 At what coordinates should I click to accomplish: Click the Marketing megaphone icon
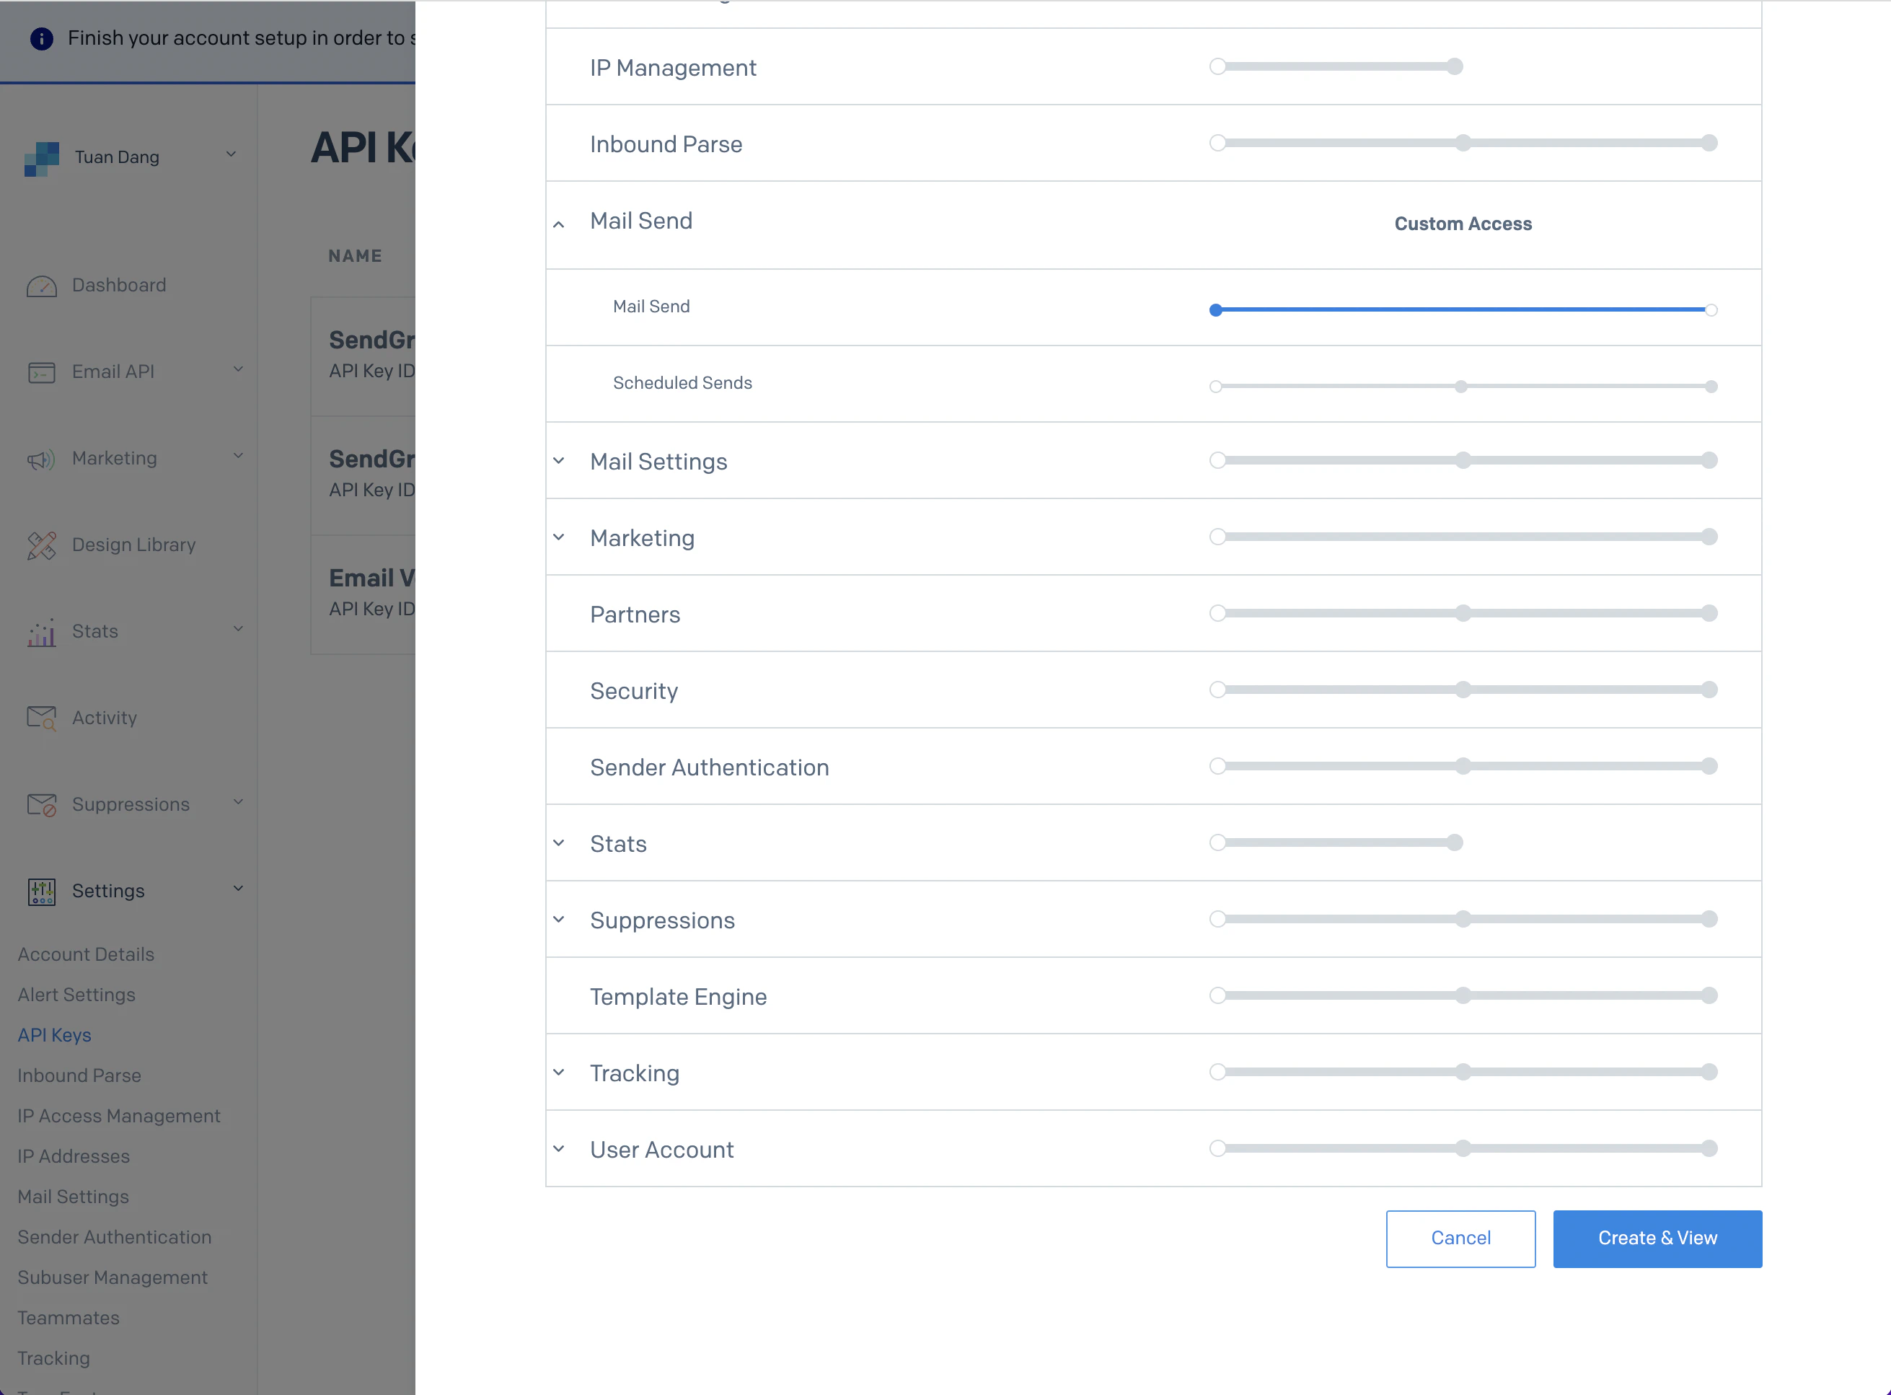point(41,459)
